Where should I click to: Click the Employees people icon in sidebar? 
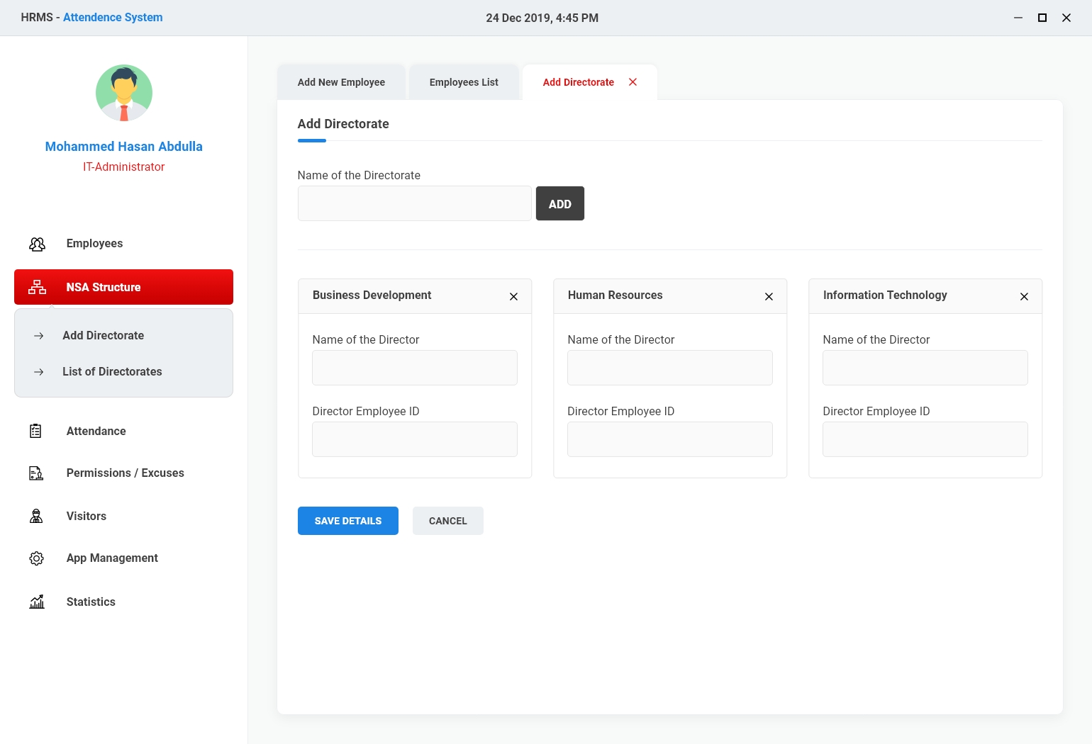tap(37, 244)
